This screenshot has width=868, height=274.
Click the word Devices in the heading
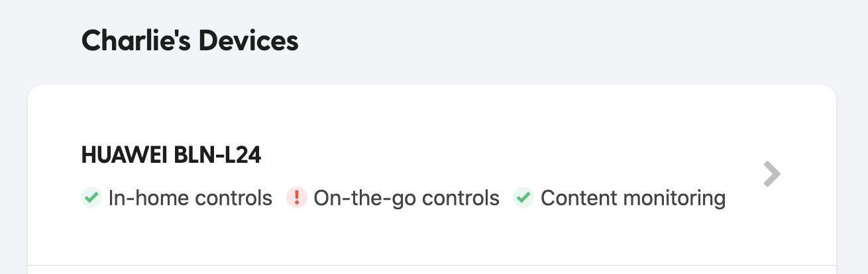248,41
